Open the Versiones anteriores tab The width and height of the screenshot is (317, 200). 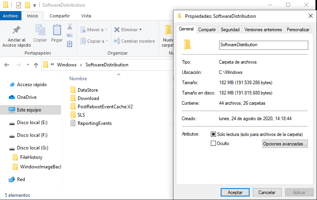click(x=263, y=30)
